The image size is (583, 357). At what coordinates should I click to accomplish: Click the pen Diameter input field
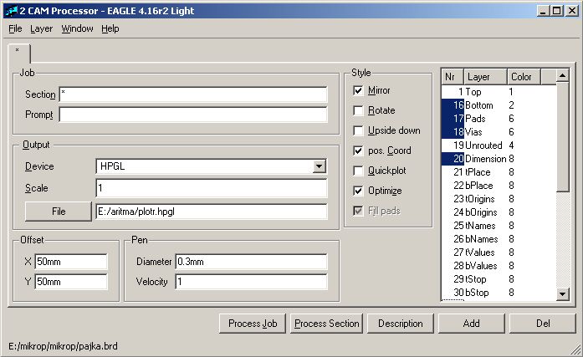[251, 262]
